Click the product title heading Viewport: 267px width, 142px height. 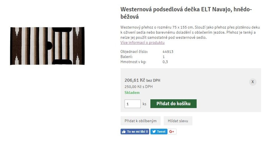(x=186, y=13)
